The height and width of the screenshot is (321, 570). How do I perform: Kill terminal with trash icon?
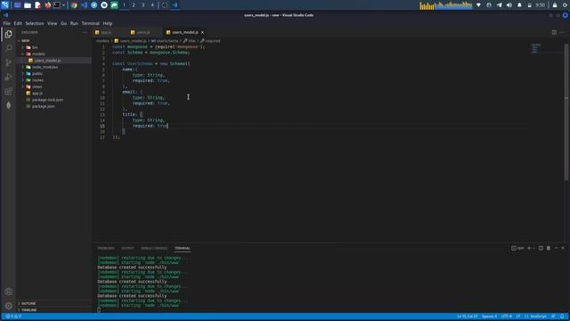pyautogui.click(x=549, y=248)
